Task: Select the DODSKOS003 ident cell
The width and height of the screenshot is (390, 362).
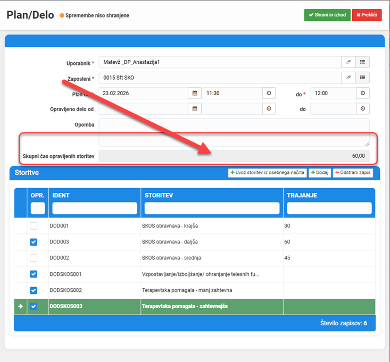Action: point(95,306)
